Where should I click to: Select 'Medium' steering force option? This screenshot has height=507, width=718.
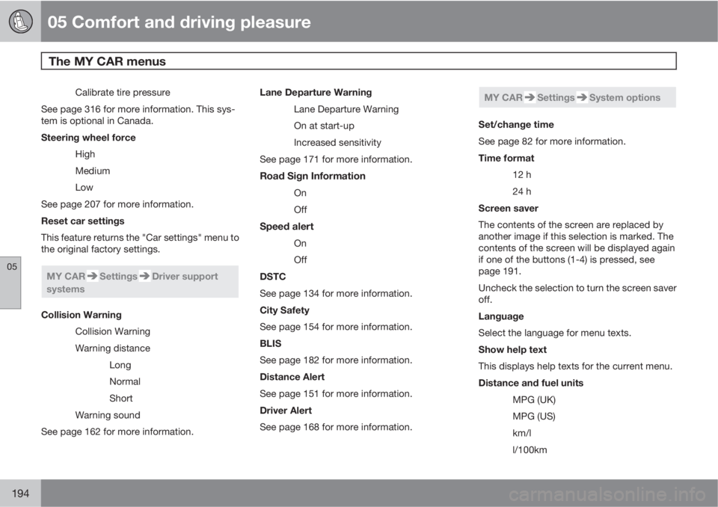[x=93, y=170]
